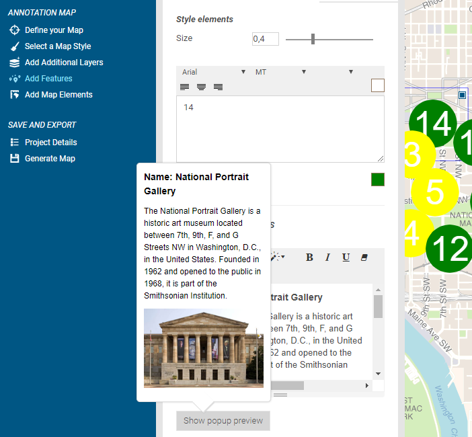Click the editor scroll down arrow
The image size is (472, 437).
(x=379, y=374)
